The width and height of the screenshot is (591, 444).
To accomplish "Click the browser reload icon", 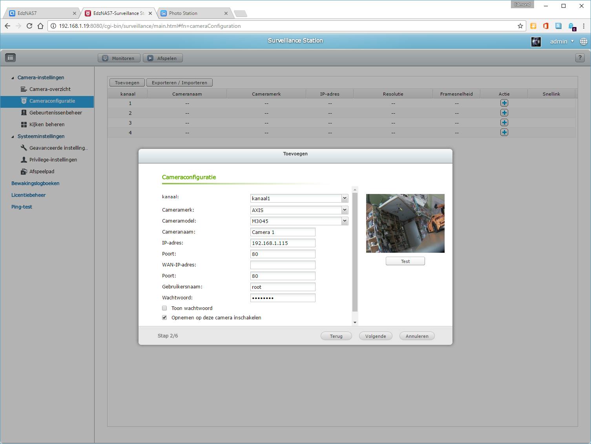I will tap(29, 26).
